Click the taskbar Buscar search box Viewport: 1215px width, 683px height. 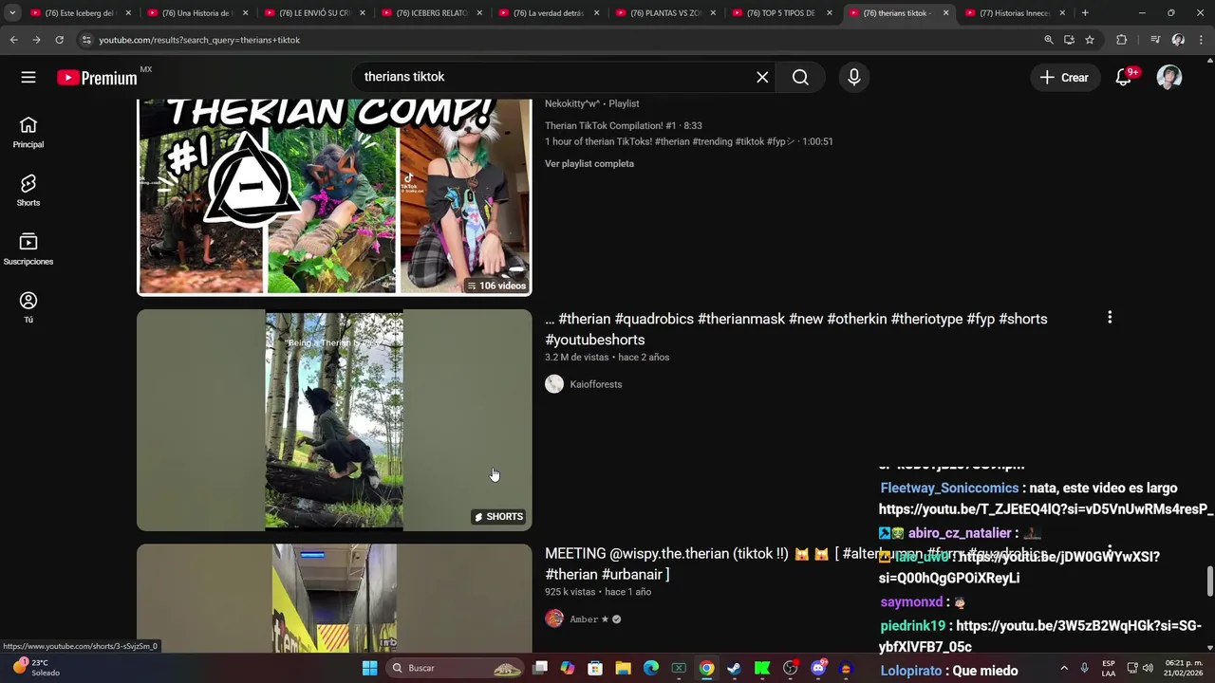pyautogui.click(x=456, y=668)
